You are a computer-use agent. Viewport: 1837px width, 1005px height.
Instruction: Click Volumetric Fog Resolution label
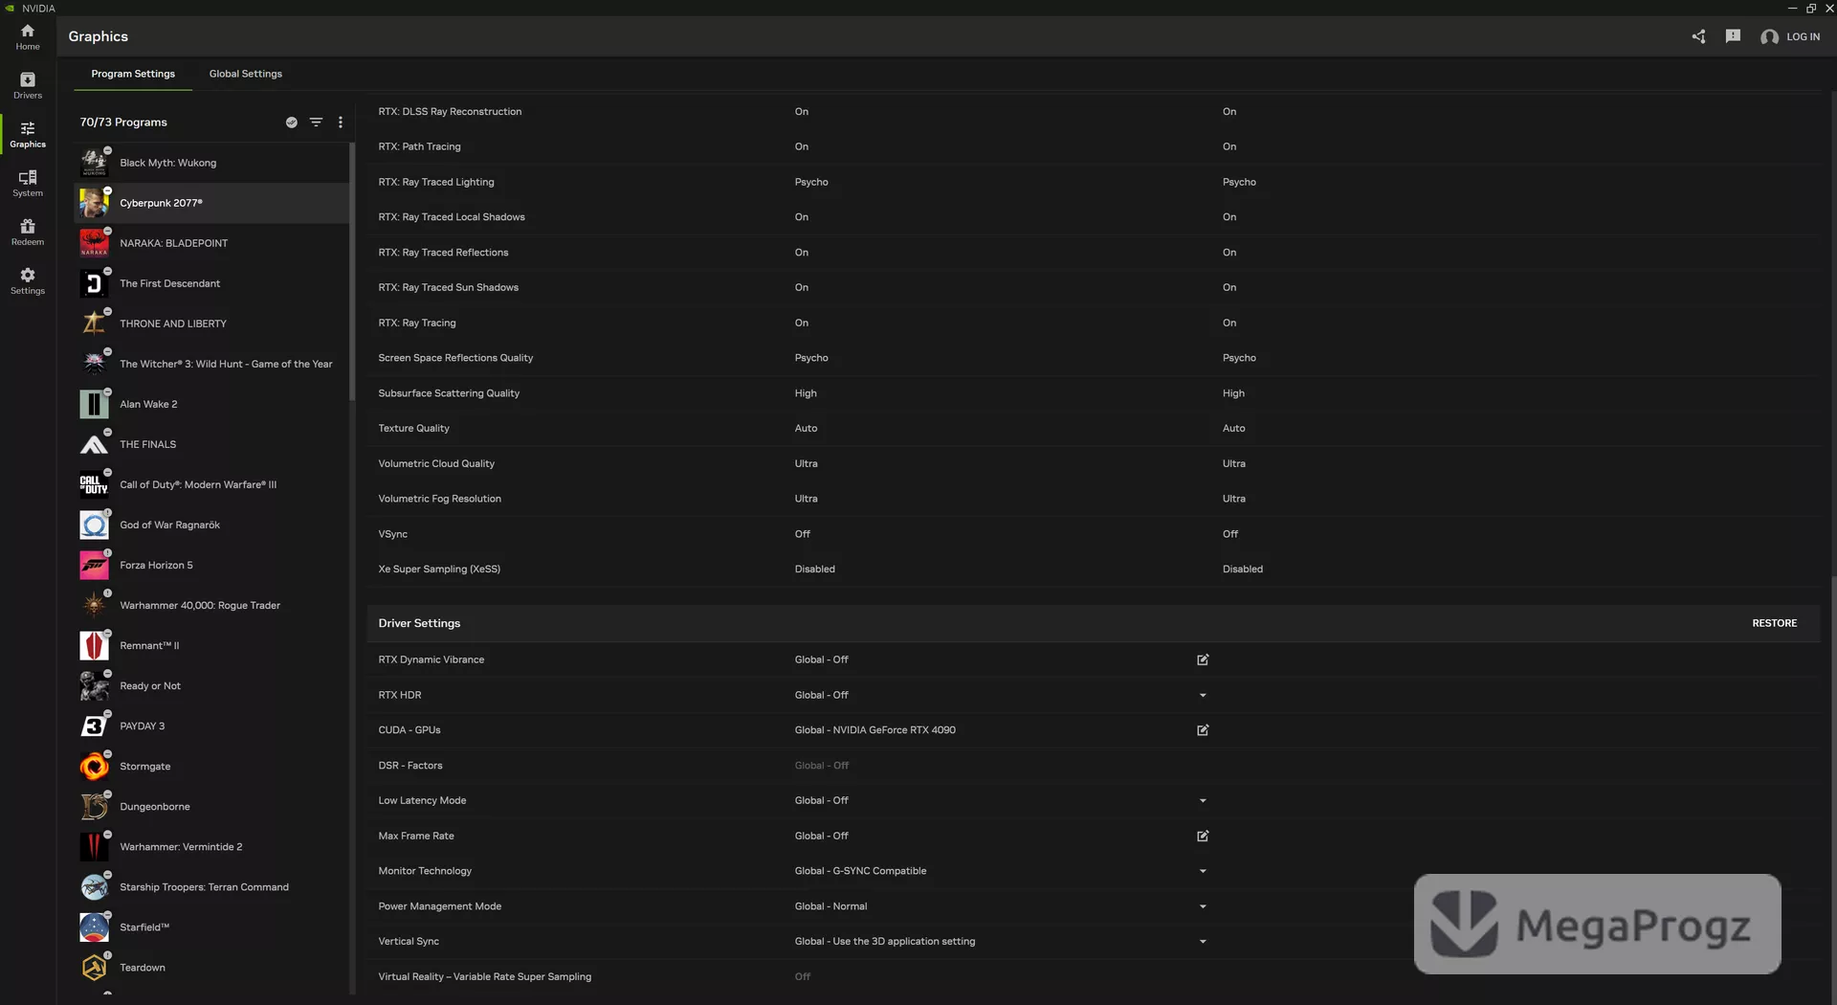pos(439,499)
